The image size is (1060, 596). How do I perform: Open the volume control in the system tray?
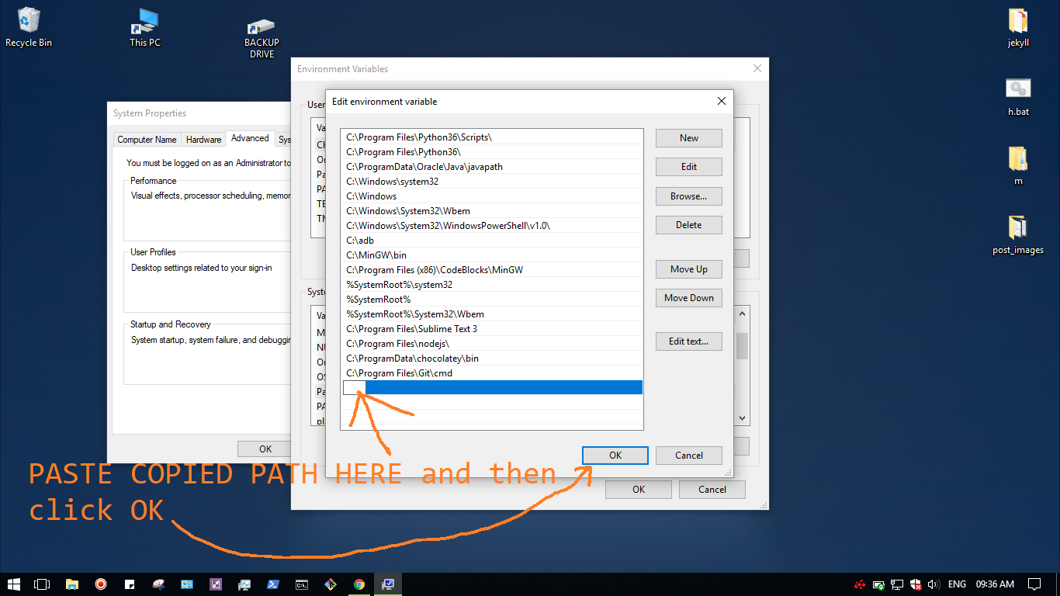pos(934,584)
